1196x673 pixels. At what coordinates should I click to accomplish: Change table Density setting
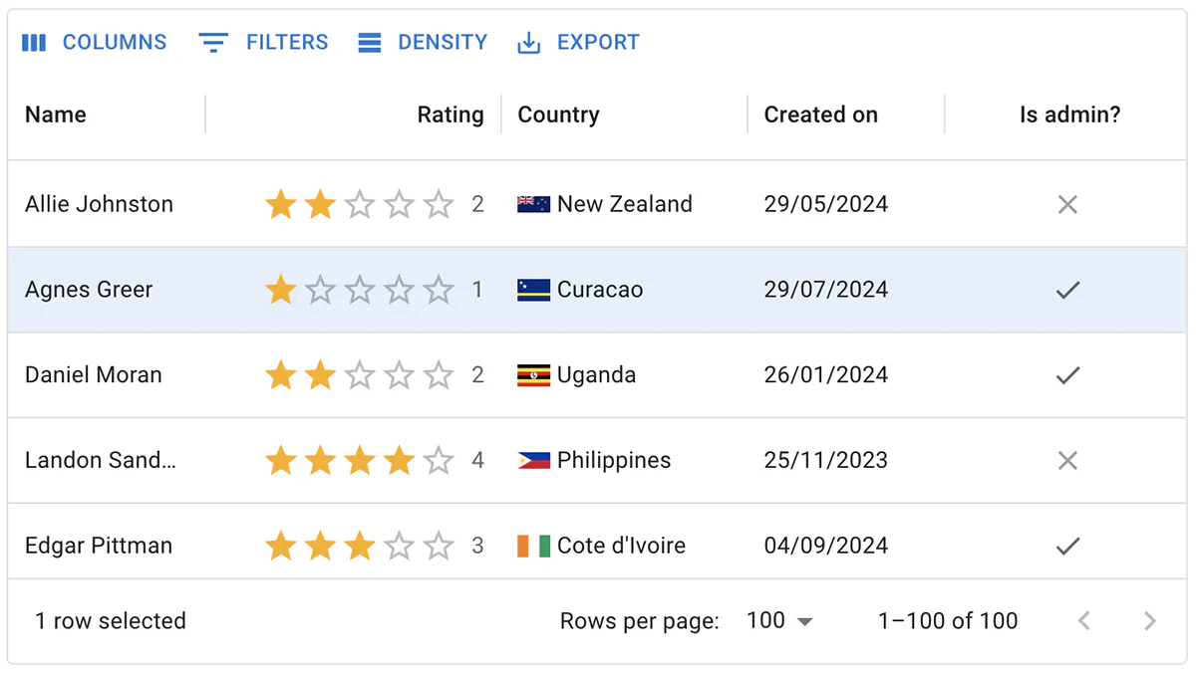tap(424, 43)
